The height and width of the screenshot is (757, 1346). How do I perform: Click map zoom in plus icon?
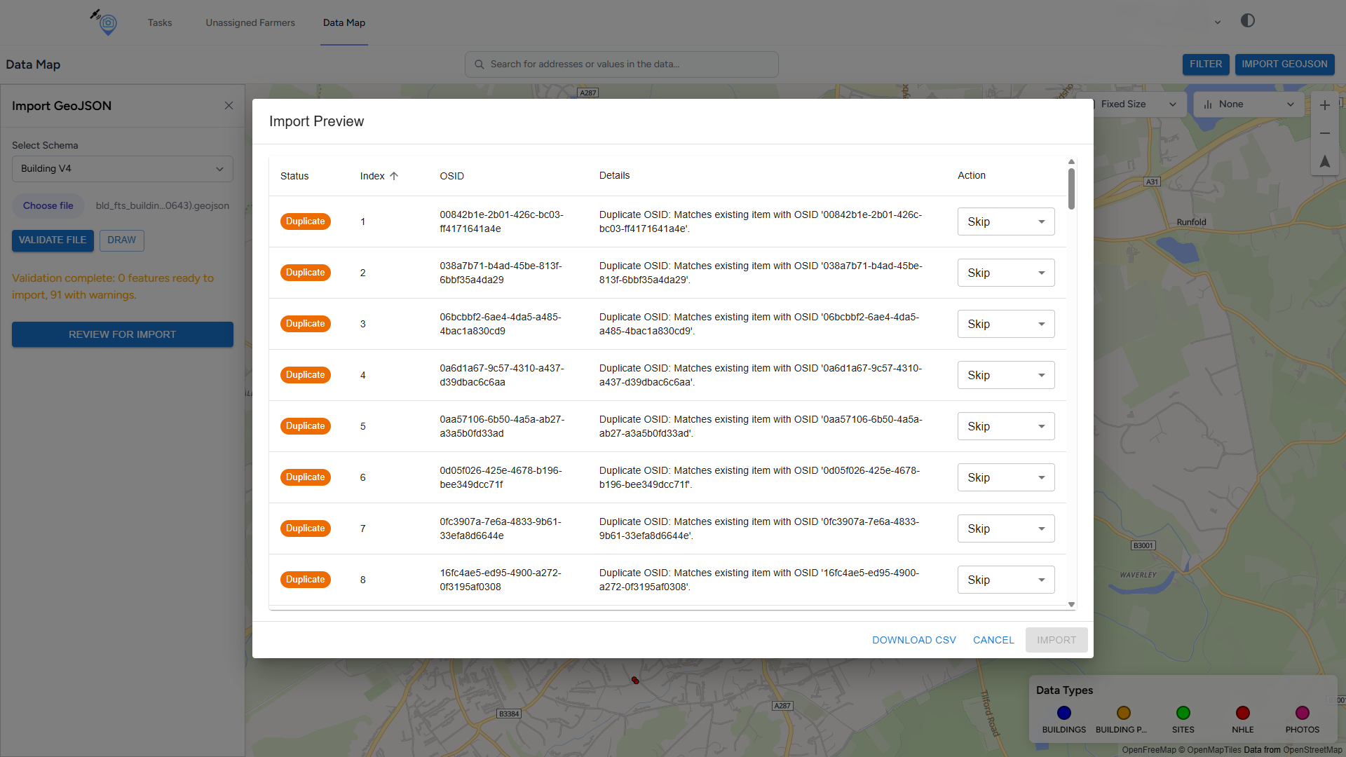[x=1324, y=105]
